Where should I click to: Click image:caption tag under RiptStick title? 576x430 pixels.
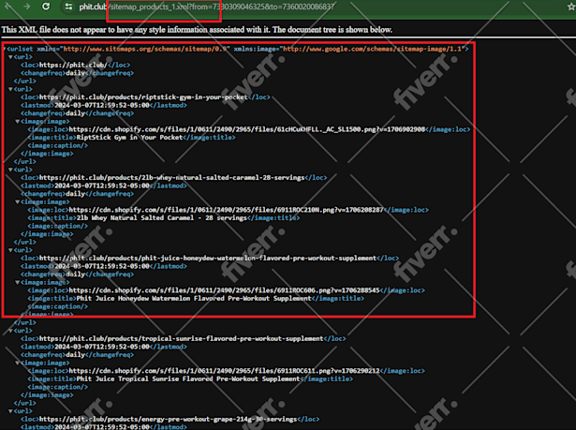pyautogui.click(x=58, y=145)
